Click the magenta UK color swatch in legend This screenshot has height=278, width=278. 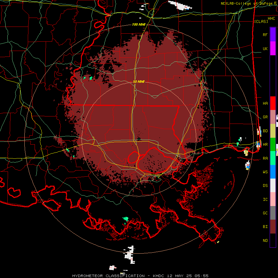click(273, 48)
